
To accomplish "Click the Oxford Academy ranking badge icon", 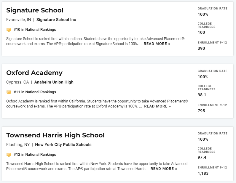I will click(x=9, y=92).
